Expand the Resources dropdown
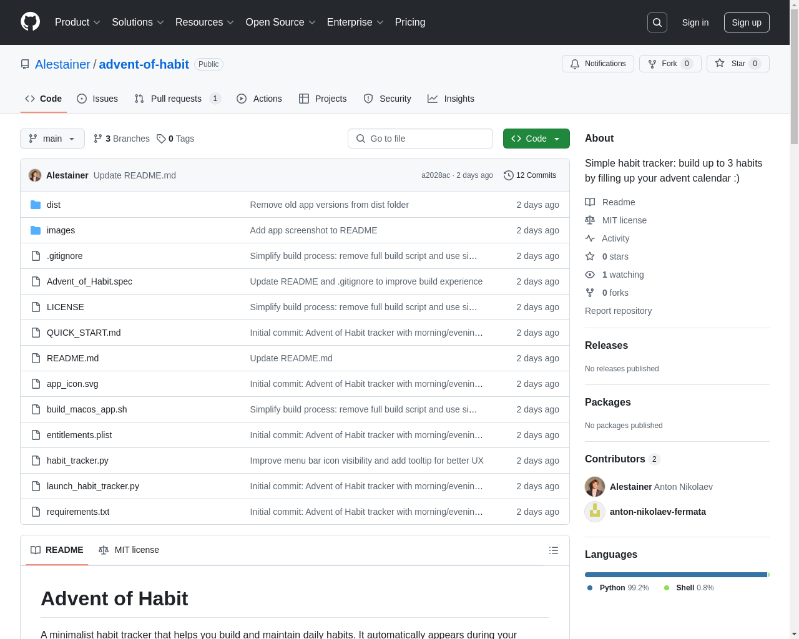The image size is (799, 639). pyautogui.click(x=205, y=22)
